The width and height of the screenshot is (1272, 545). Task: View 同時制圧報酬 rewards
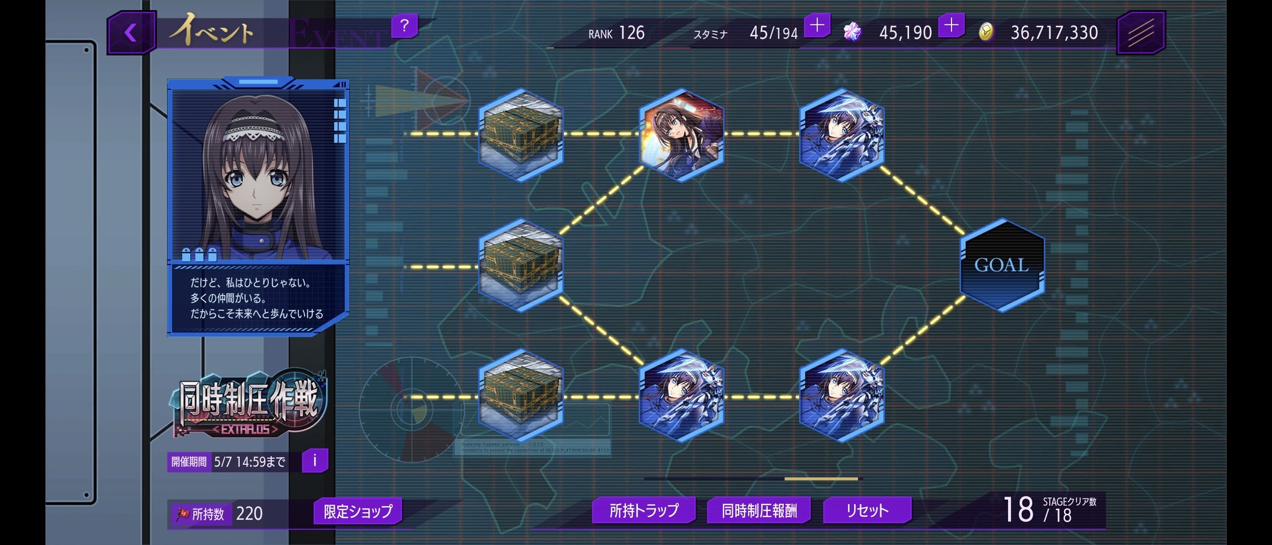coord(759,510)
